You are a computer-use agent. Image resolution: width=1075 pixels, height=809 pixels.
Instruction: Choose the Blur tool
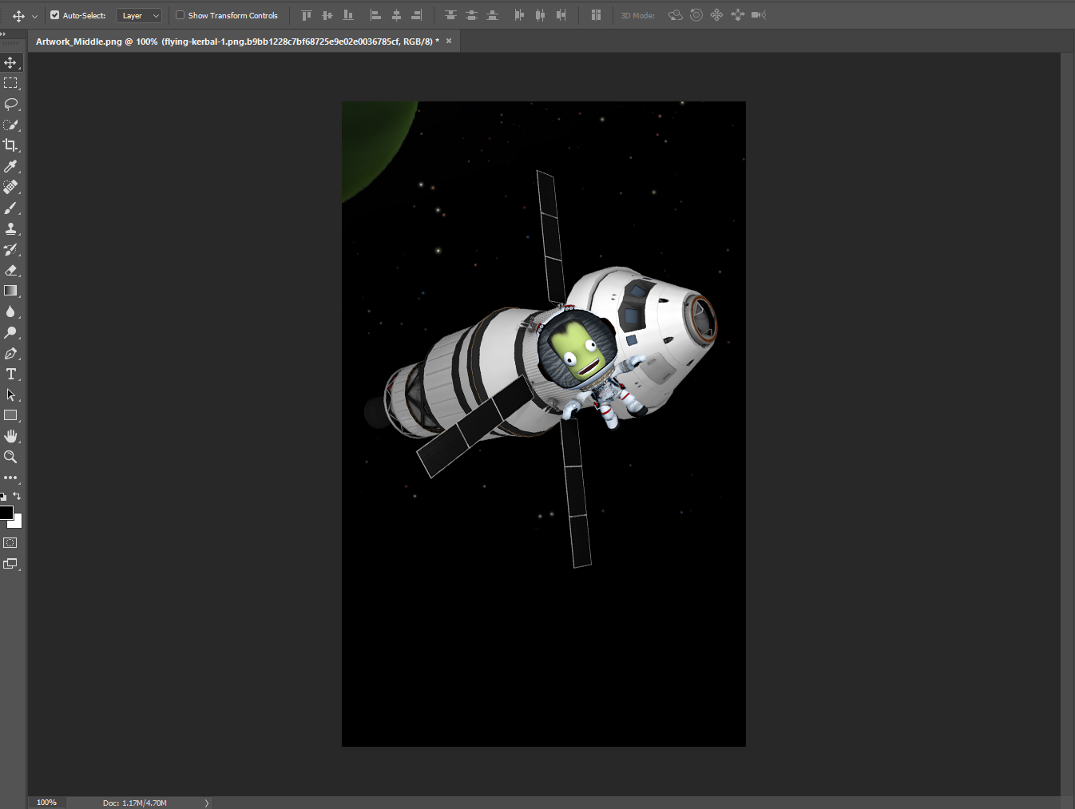coord(10,311)
